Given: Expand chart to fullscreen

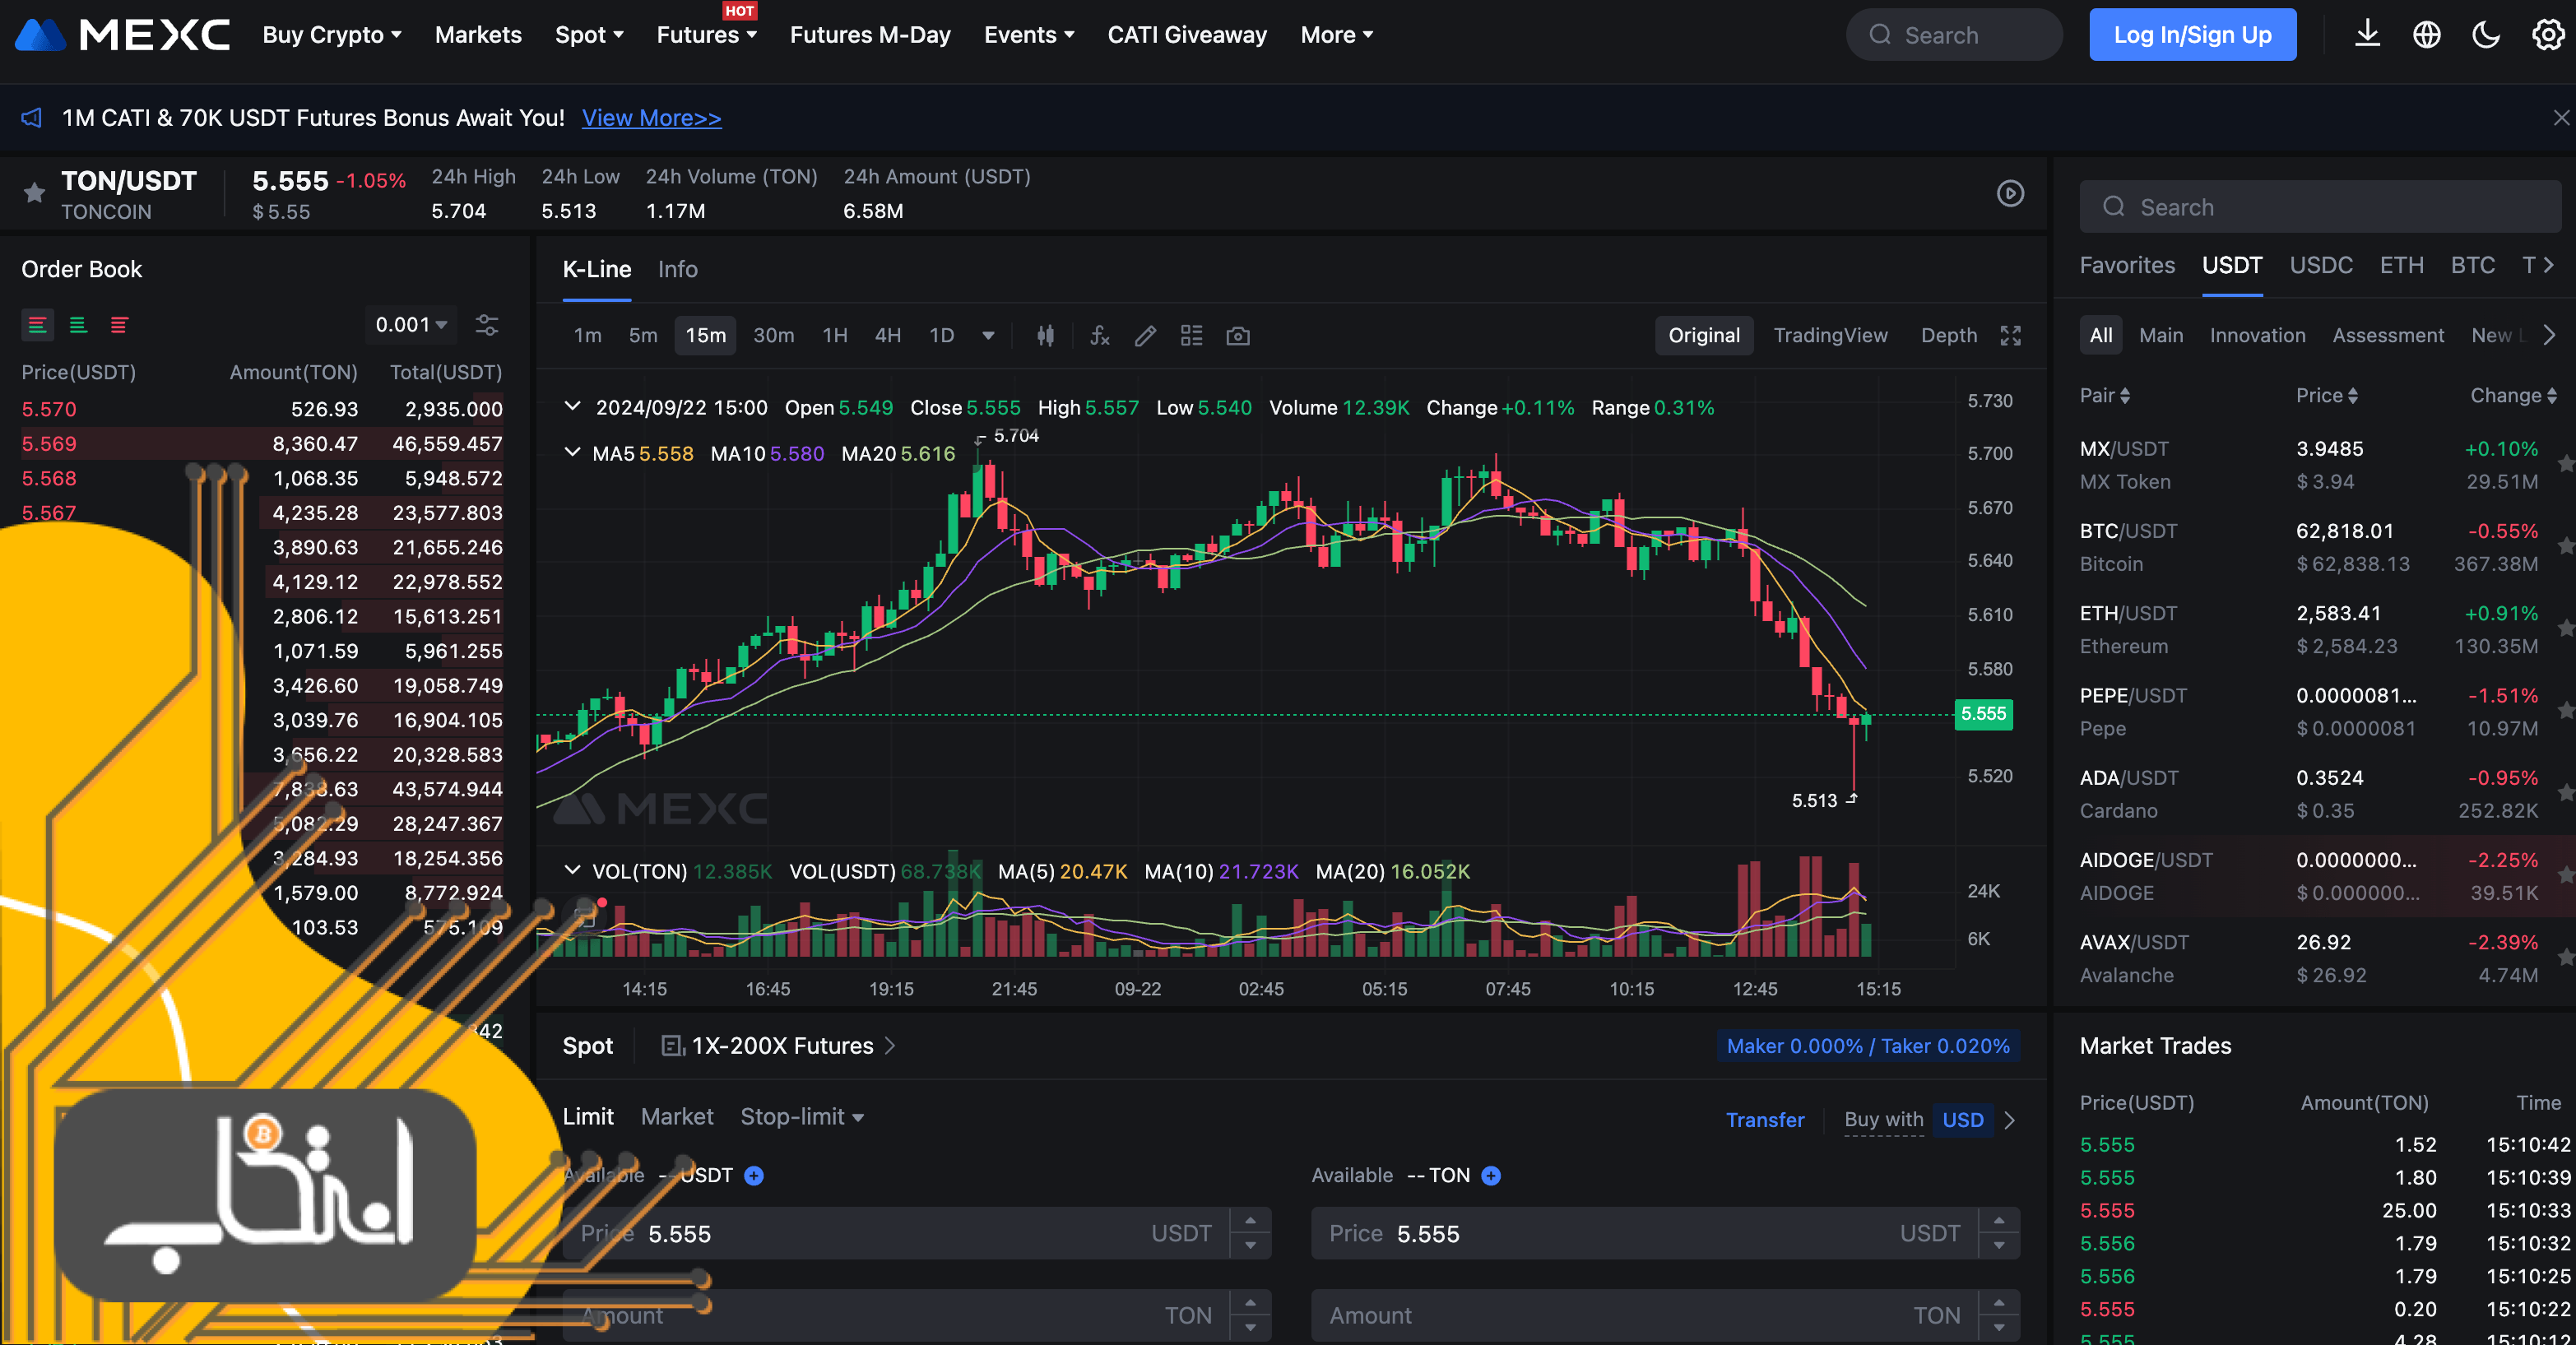Looking at the screenshot, I should point(2010,336).
